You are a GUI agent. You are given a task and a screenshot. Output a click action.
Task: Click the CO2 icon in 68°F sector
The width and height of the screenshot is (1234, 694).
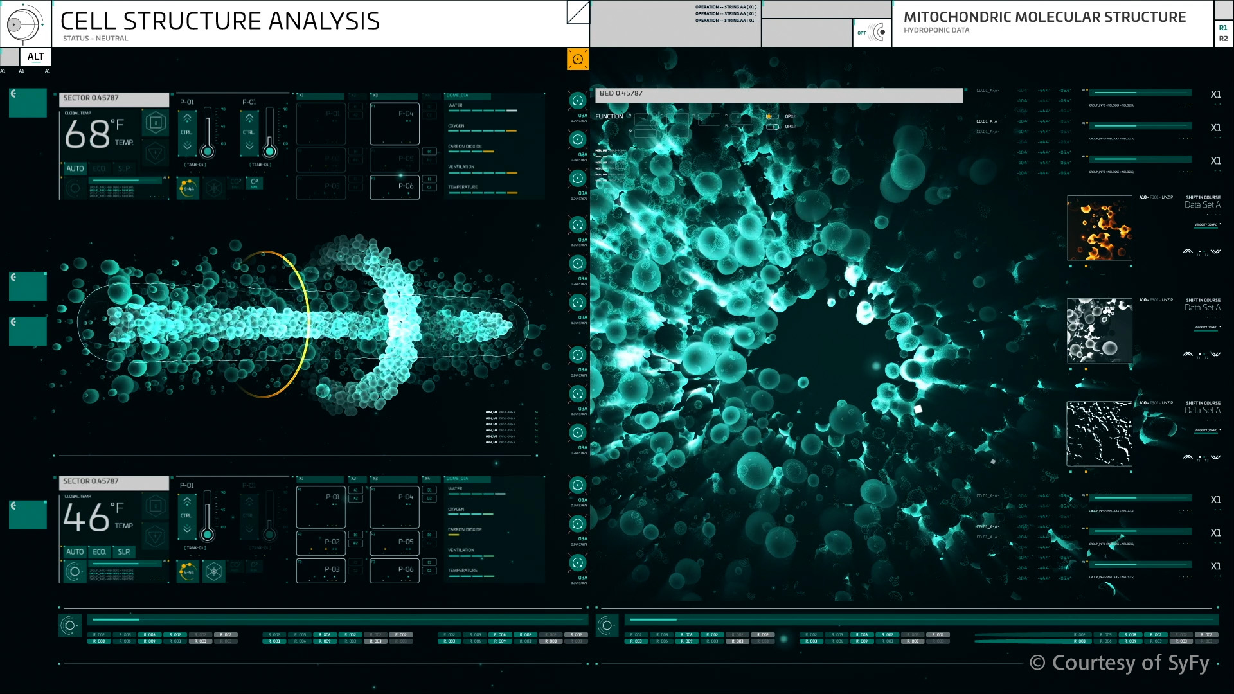point(235,184)
